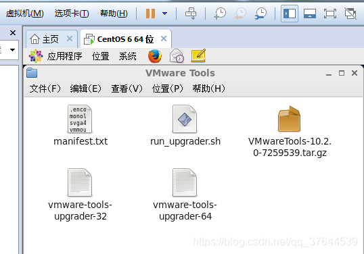
Task: Close the 主页 tab
Action: point(70,39)
